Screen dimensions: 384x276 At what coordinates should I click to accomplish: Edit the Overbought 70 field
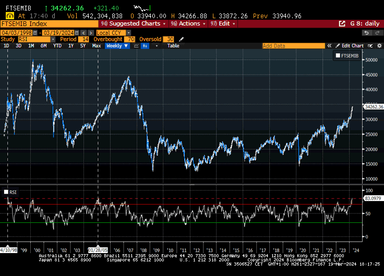click(x=129, y=39)
